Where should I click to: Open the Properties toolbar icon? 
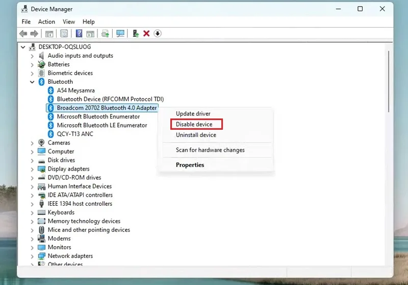pyautogui.click(x=64, y=33)
